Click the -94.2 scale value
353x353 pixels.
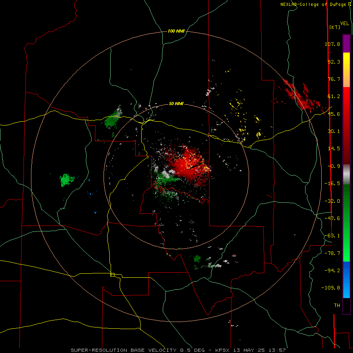[x=332, y=270]
